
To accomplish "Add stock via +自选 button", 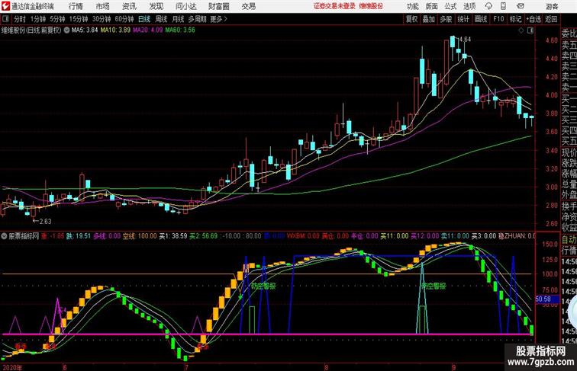I will [533, 19].
